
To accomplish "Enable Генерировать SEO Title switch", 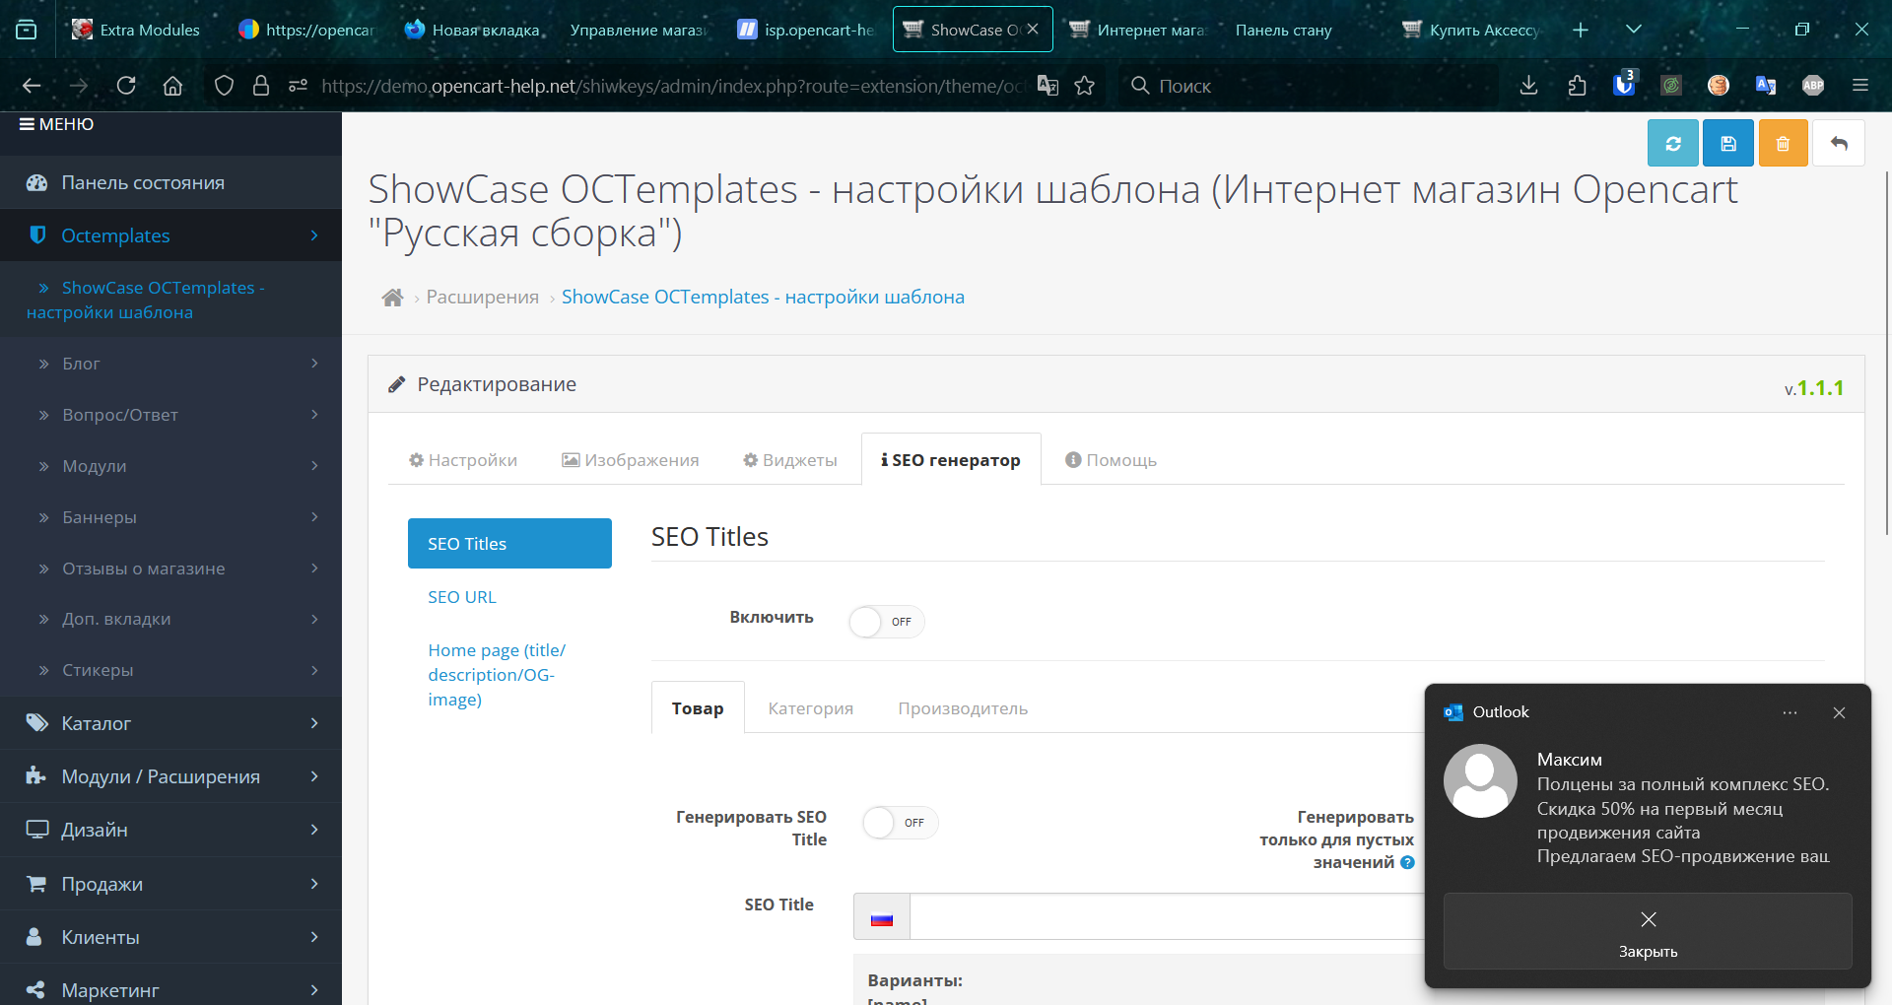I will 900,823.
